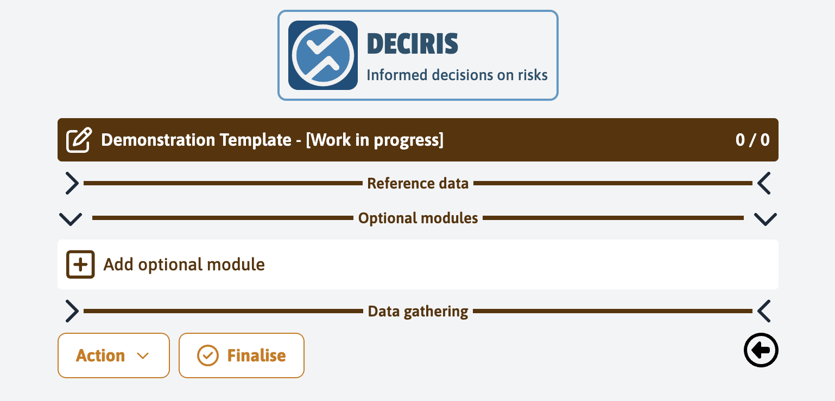Screen dimensions: 835x401
Task: Click the circled checkmark icon inside Finalise
Action: [208, 355]
